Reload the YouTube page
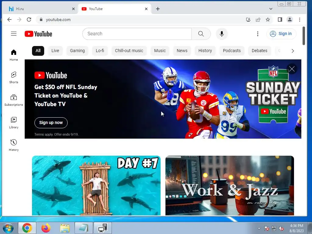This screenshot has height=234, width=312. pyautogui.click(x=29, y=19)
